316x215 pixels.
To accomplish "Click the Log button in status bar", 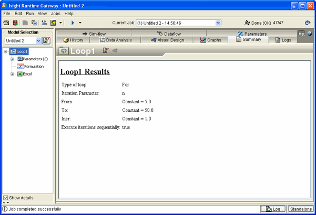I will pos(273,209).
